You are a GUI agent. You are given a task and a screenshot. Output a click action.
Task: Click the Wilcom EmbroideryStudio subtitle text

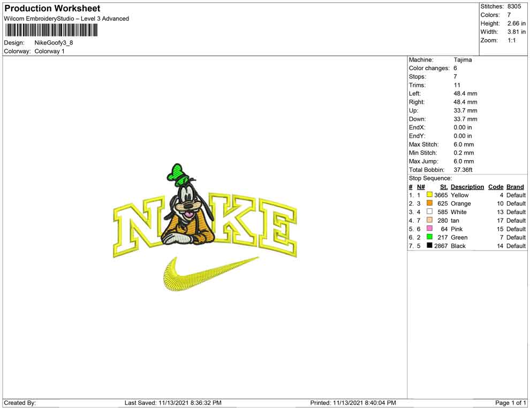(66, 19)
